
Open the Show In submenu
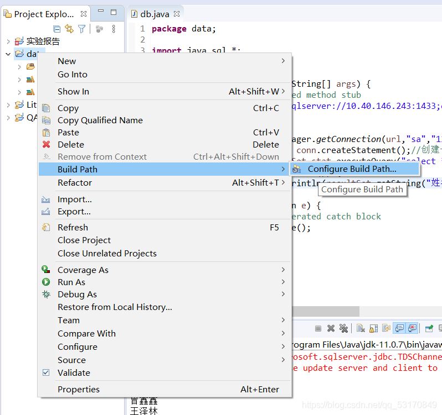tap(165, 91)
